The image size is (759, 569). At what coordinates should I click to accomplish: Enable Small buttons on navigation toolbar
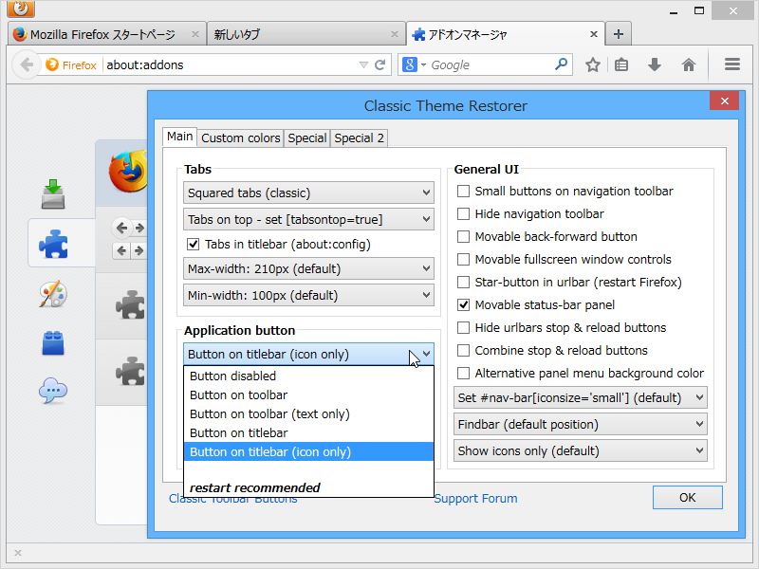[463, 192]
